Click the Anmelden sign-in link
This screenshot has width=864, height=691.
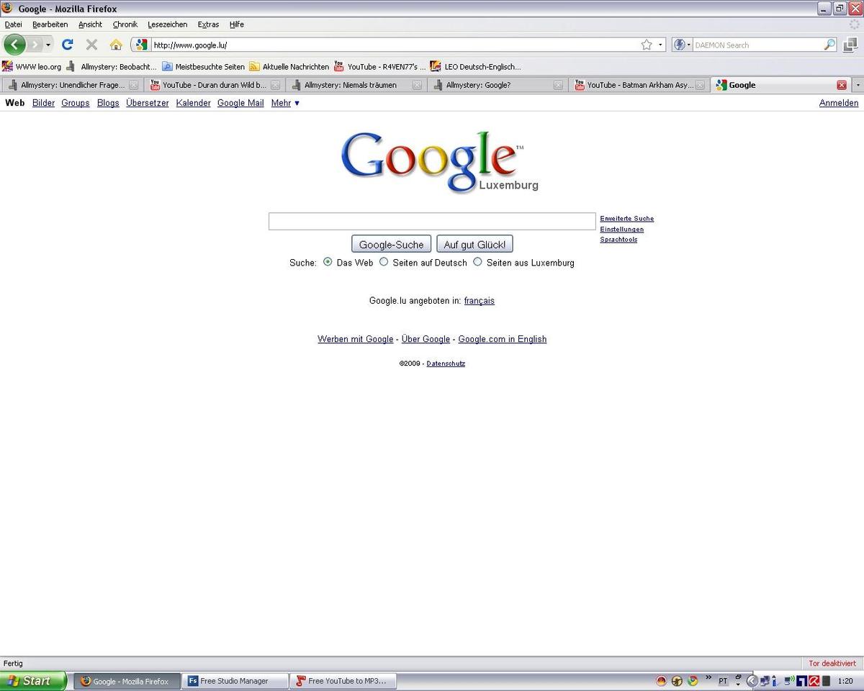click(839, 103)
